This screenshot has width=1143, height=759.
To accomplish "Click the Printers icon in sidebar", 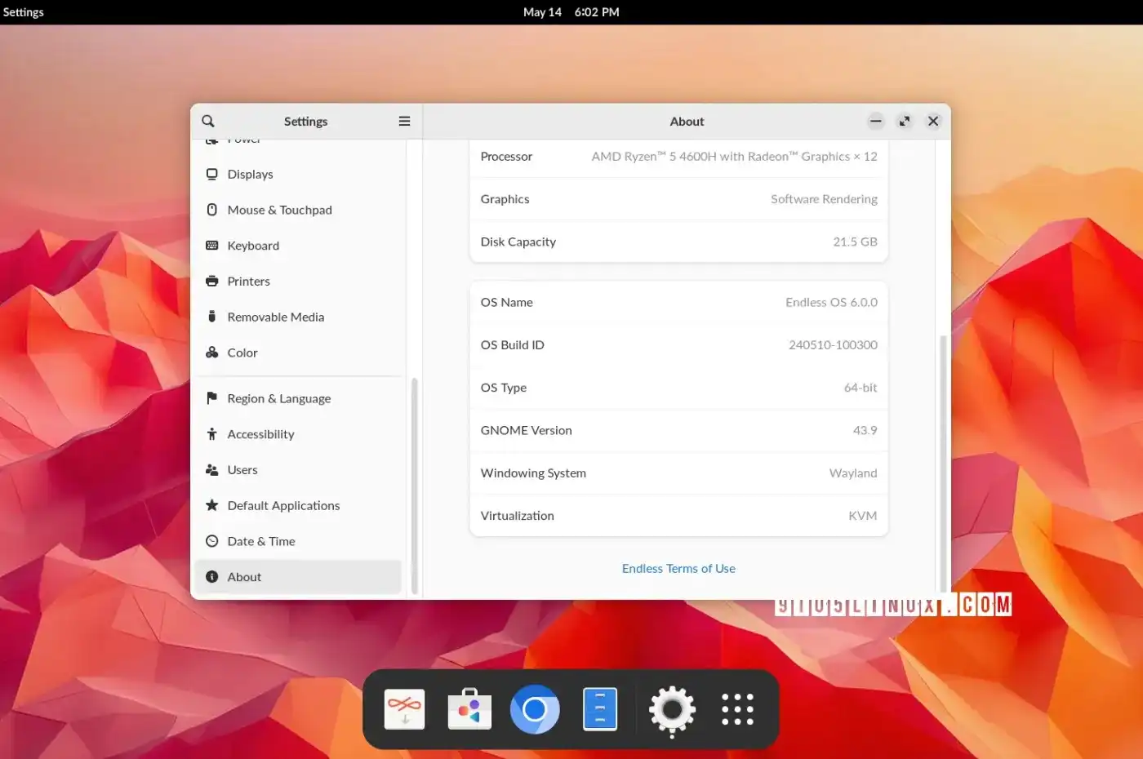I will coord(212,281).
